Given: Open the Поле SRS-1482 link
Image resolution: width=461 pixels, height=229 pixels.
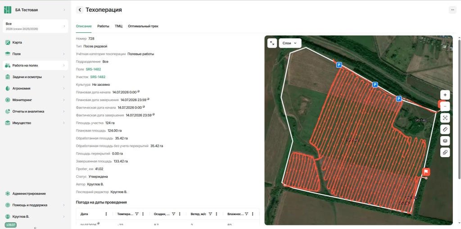Looking at the screenshot, I should [x=93, y=69].
